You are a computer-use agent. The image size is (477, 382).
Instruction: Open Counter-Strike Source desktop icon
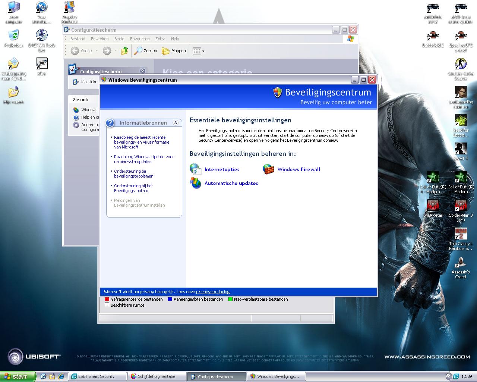pyautogui.click(x=461, y=69)
